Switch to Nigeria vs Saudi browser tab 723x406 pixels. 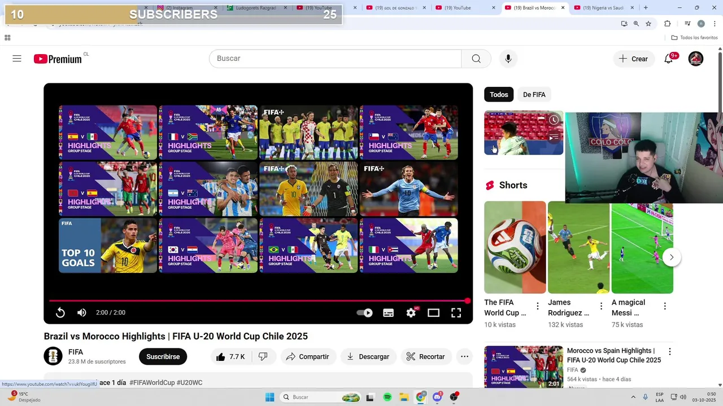tap(604, 8)
